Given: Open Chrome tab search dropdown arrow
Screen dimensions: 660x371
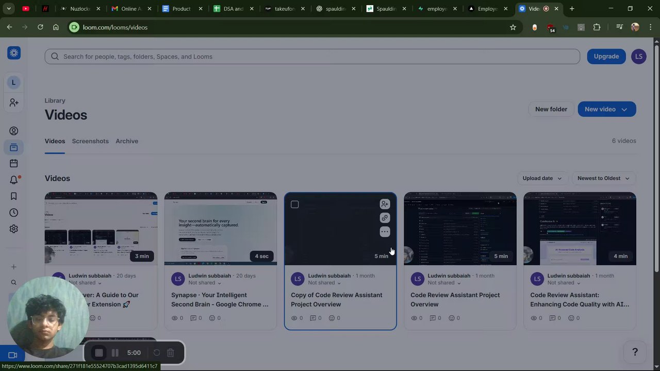Looking at the screenshot, I should tap(9, 9).
